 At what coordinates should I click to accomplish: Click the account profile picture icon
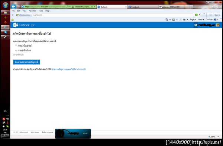tap(217, 25)
